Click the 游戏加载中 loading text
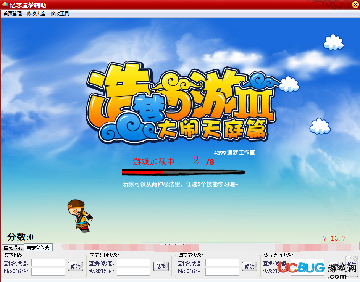Screen dimensions: 360x282 [159, 162]
